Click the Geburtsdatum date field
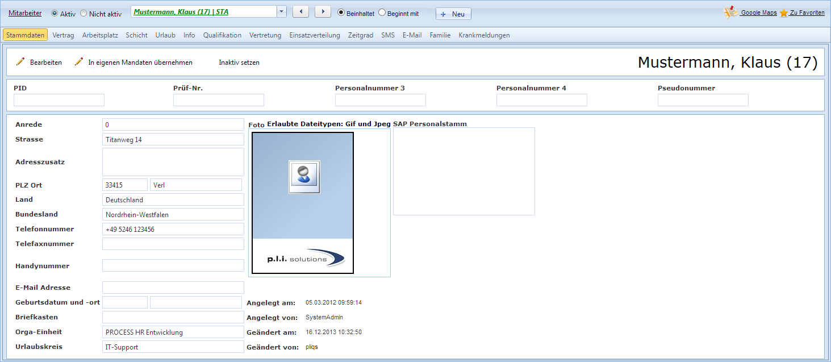Screen dimensions: 831x362 [125, 302]
